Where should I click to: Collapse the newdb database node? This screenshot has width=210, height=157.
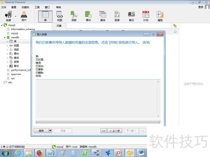[x=5, y=38]
